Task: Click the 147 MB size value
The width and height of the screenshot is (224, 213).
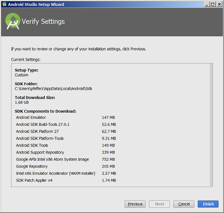Action: click(x=108, y=117)
